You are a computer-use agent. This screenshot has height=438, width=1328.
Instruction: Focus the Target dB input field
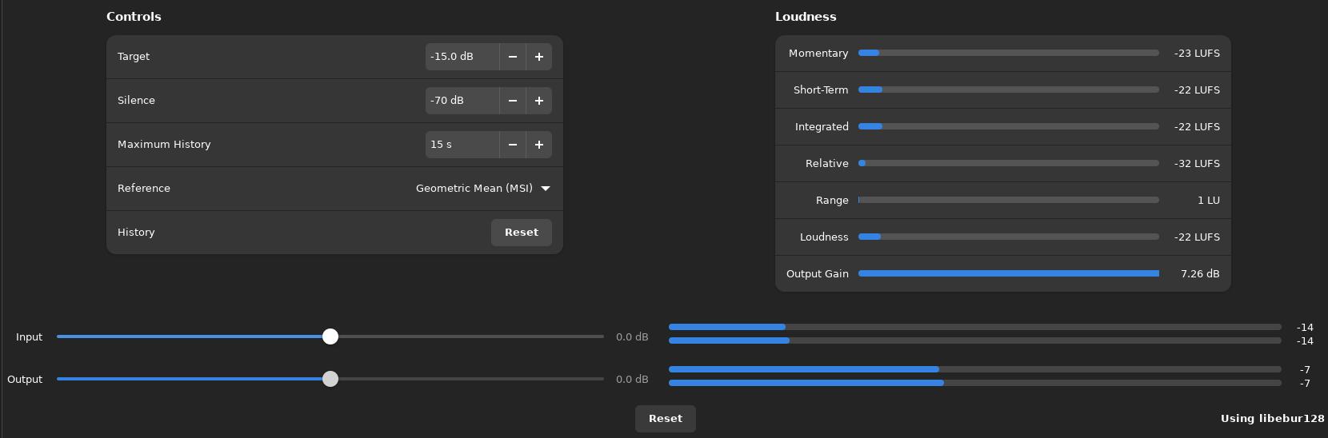(x=462, y=57)
